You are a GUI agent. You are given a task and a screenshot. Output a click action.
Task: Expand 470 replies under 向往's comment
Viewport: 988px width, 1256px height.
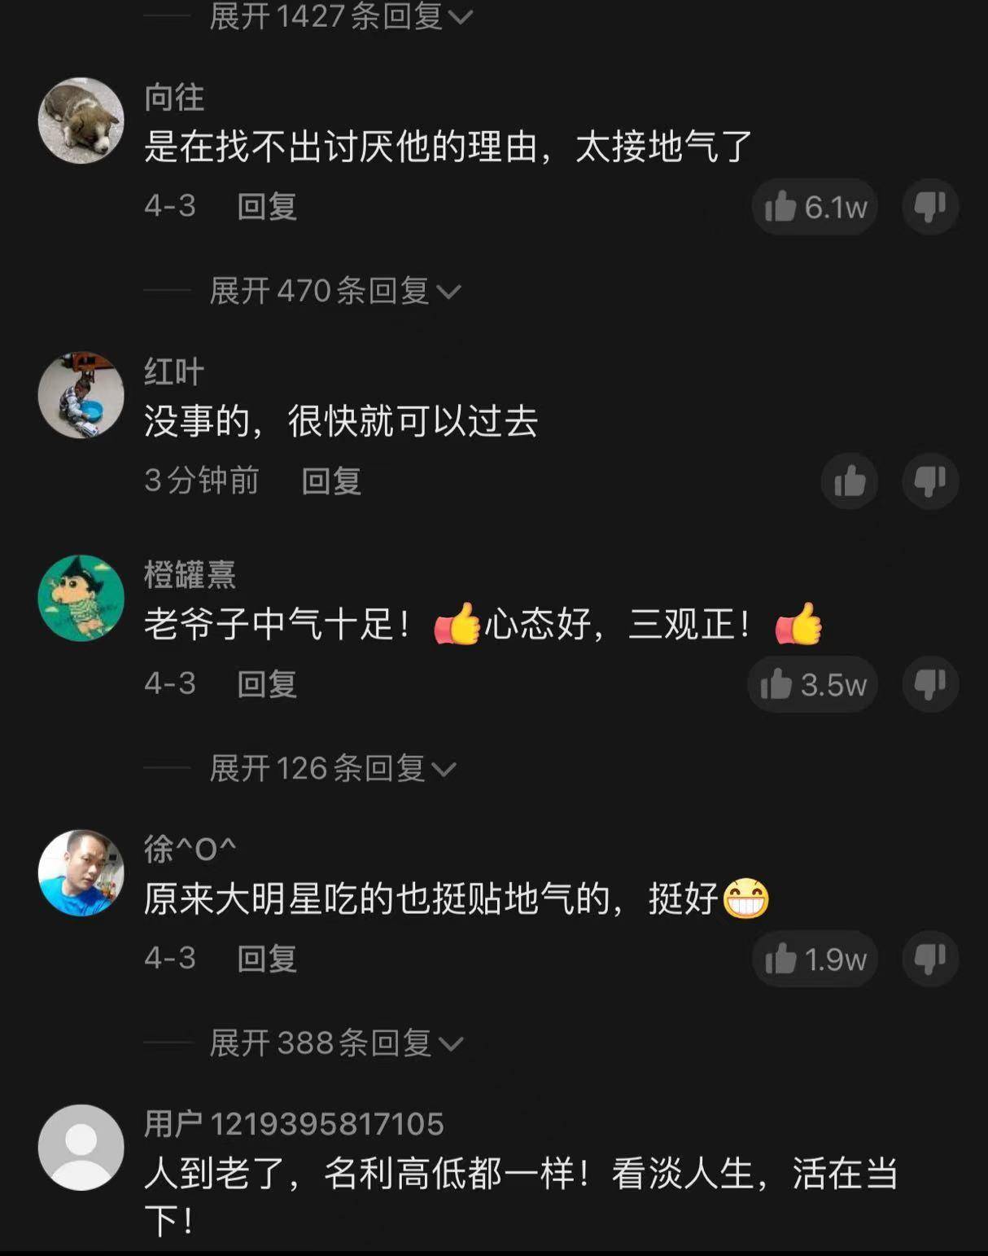tap(335, 291)
